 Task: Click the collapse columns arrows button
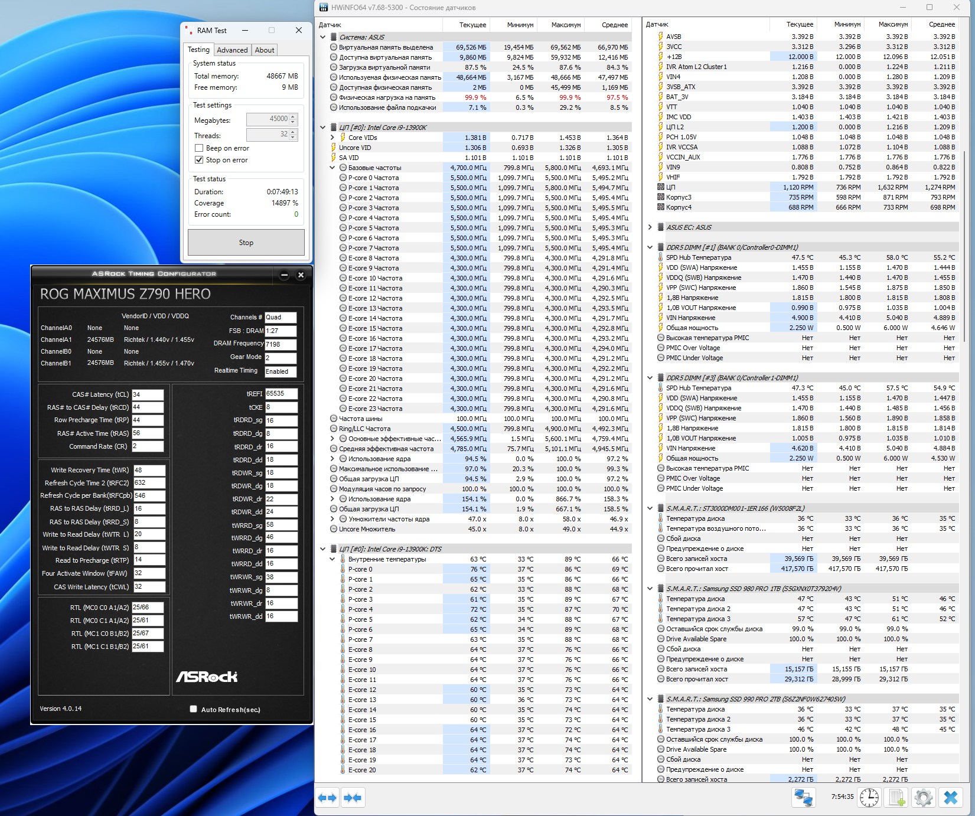pyautogui.click(x=353, y=798)
